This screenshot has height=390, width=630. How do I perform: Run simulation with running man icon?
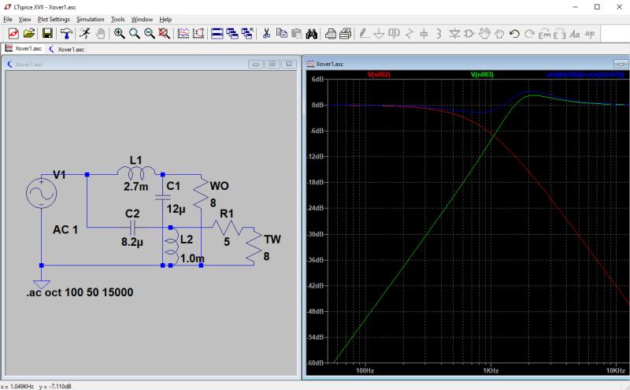pos(85,33)
